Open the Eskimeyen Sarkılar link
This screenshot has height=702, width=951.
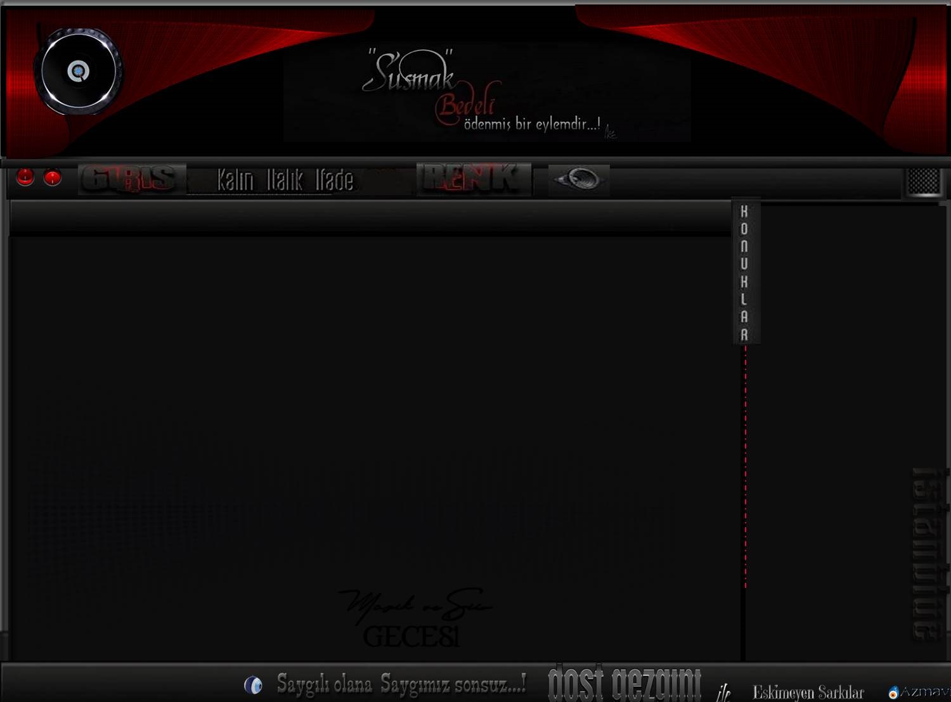click(x=808, y=692)
